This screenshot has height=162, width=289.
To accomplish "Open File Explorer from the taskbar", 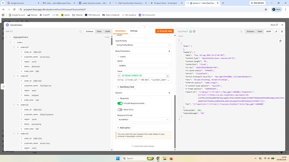I will click(x=165, y=158).
